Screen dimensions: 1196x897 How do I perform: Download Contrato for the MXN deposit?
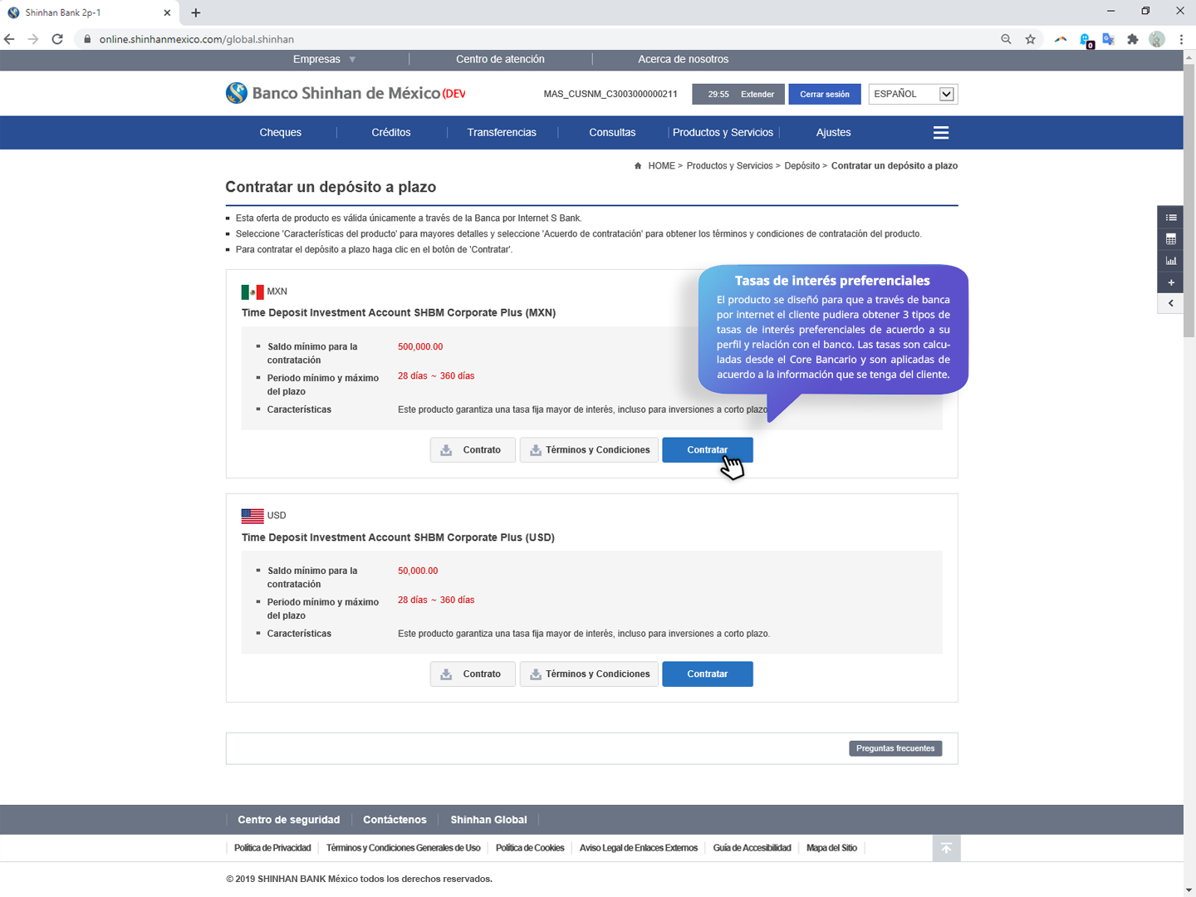pos(473,450)
